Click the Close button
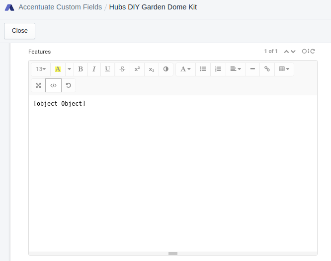 click(20, 31)
